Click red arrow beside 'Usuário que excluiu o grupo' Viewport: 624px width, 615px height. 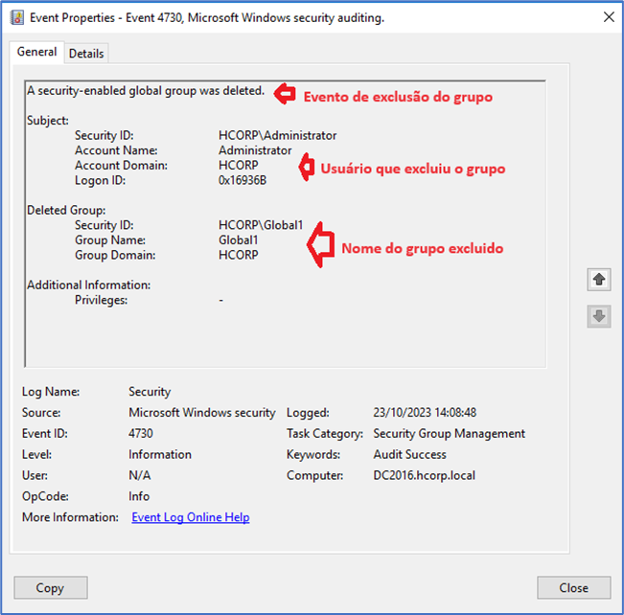pos(306,167)
